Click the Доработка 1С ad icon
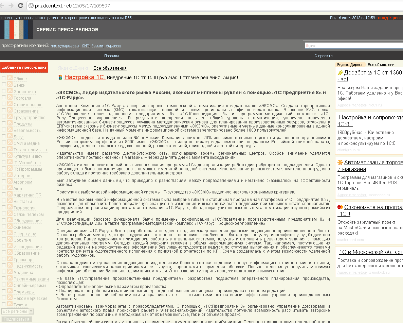Screen dimensions: 403x323 click(x=340, y=73)
